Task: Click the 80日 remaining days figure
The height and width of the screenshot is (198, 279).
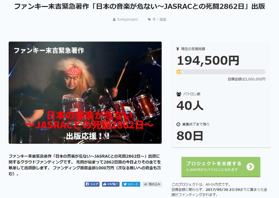Action: click(x=190, y=136)
